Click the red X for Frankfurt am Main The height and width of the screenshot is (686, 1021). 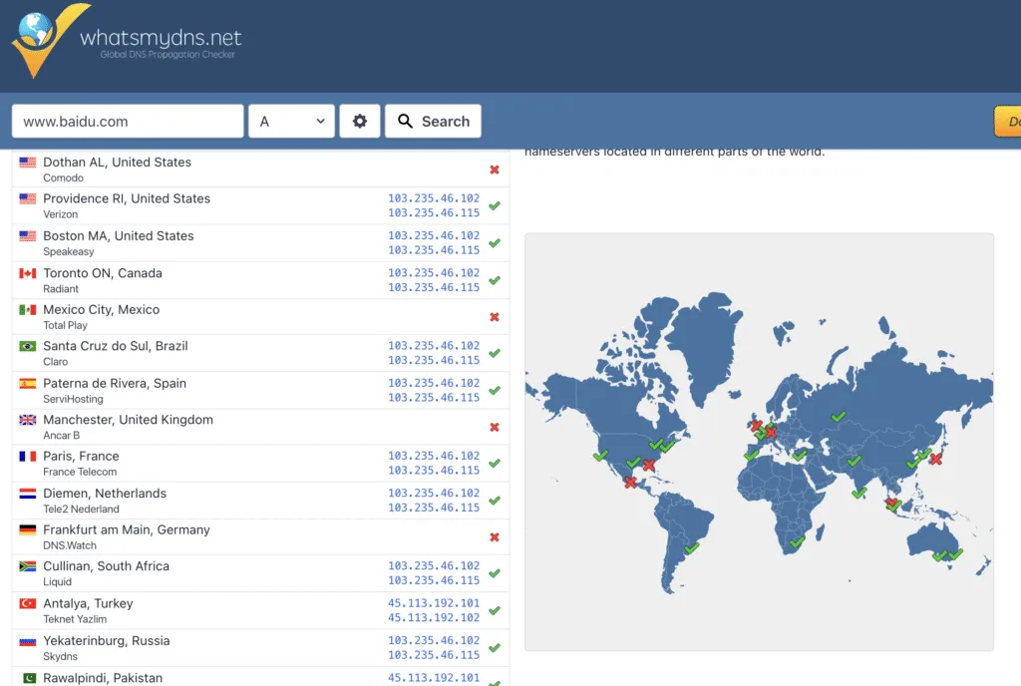click(x=495, y=537)
